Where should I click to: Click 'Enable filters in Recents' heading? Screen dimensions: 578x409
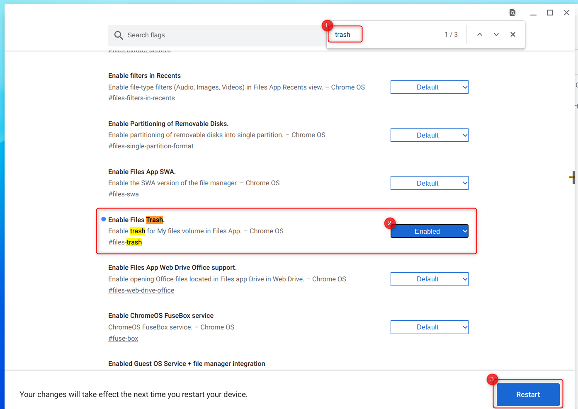[144, 76]
